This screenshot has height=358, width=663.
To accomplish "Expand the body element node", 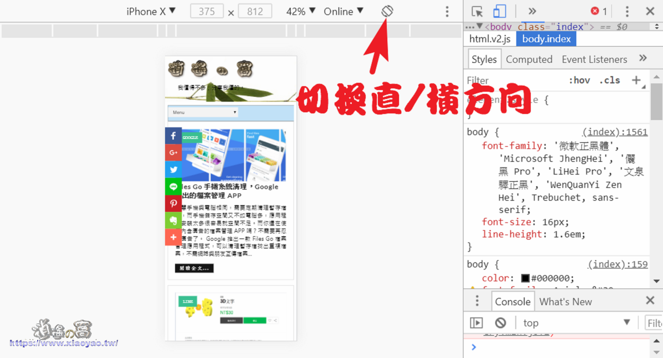I will pos(480,26).
